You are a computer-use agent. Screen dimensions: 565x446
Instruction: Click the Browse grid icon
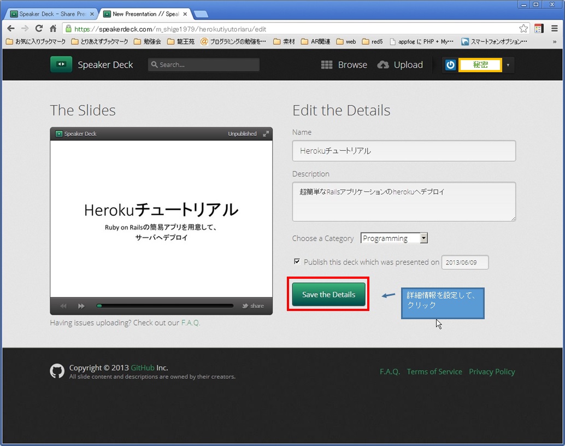[x=327, y=65]
